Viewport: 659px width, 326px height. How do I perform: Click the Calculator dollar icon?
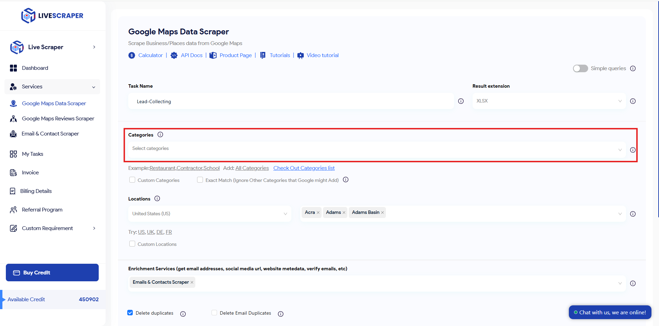(x=132, y=55)
